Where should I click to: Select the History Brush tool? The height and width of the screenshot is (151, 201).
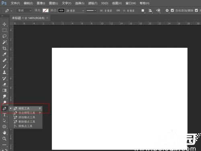[x=4, y=79]
